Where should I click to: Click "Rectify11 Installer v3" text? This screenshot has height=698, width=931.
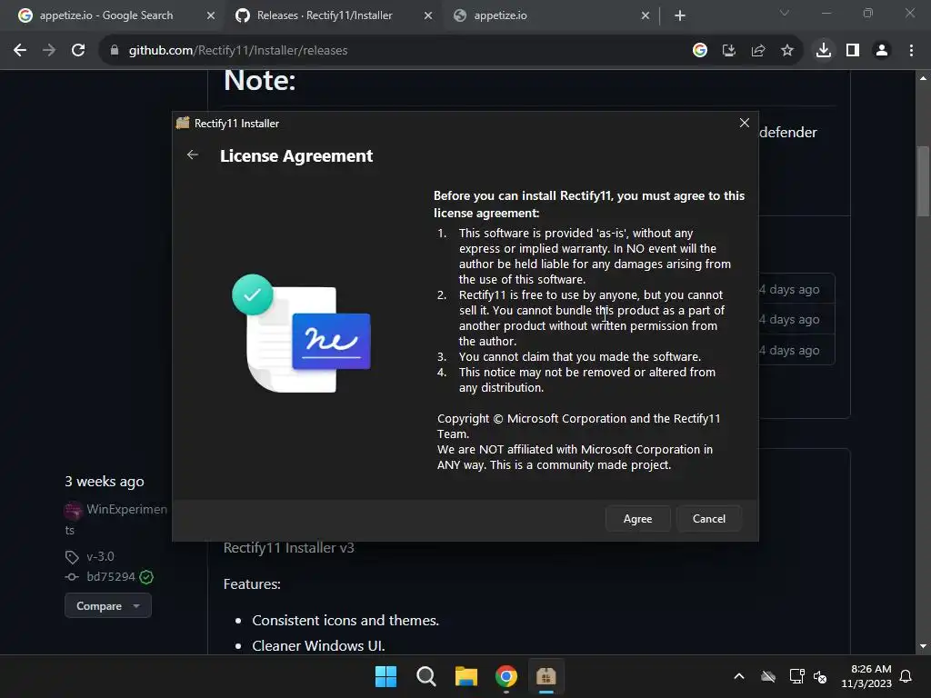tap(288, 548)
